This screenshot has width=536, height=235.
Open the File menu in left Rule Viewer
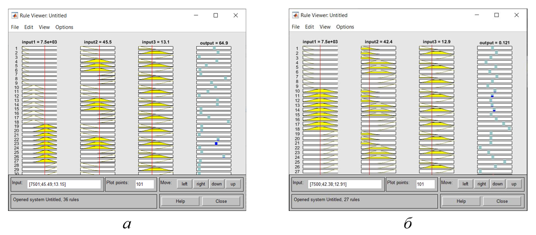(15, 27)
